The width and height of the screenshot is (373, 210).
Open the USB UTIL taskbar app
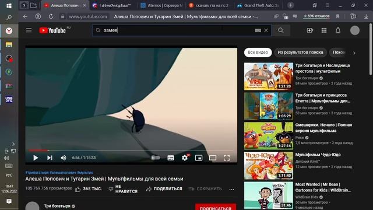pos(9,99)
